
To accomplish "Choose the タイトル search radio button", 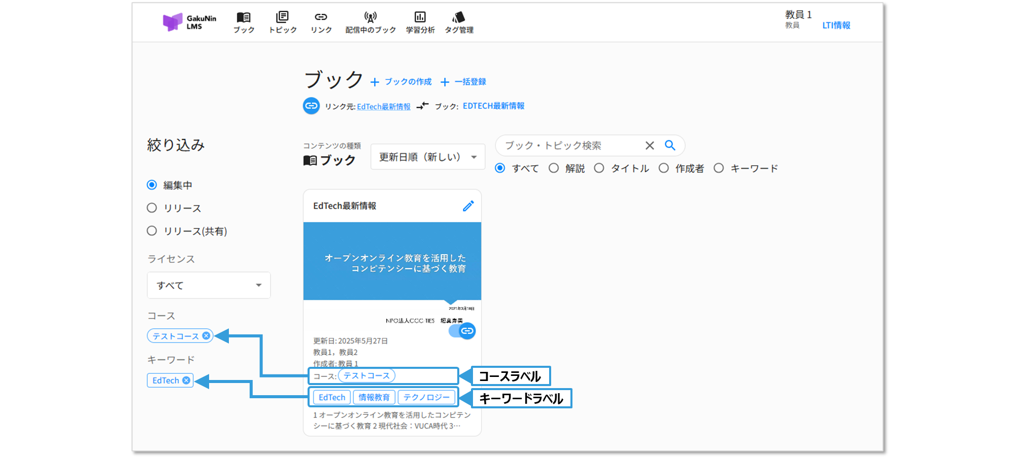I will (x=599, y=168).
